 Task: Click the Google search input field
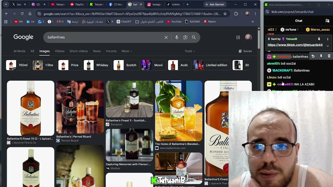pos(104,37)
